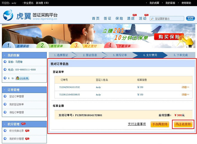
Task: Click the 下次再支付 button
Action: click(160, 124)
